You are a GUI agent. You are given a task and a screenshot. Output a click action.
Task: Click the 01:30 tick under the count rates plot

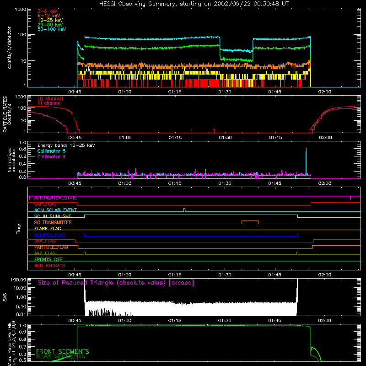click(x=225, y=92)
